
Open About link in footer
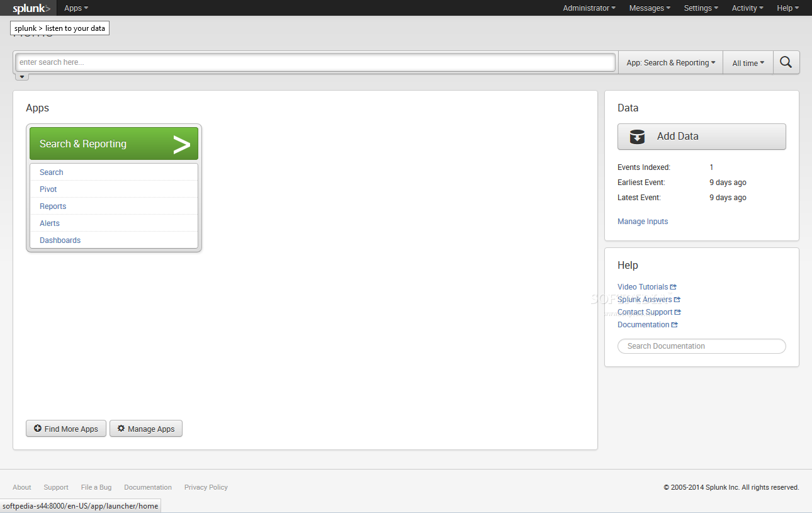[x=22, y=487]
